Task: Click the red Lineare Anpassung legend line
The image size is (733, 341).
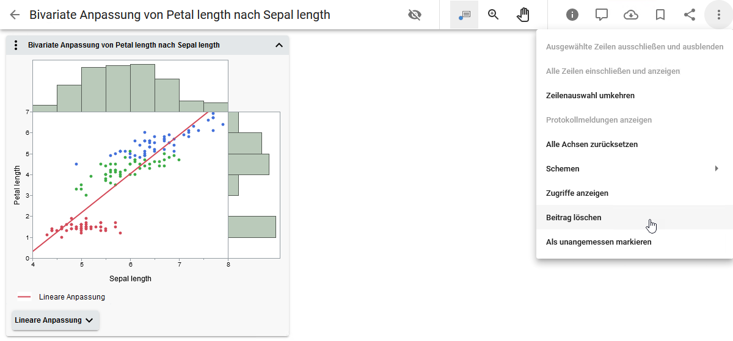Action: [24, 297]
